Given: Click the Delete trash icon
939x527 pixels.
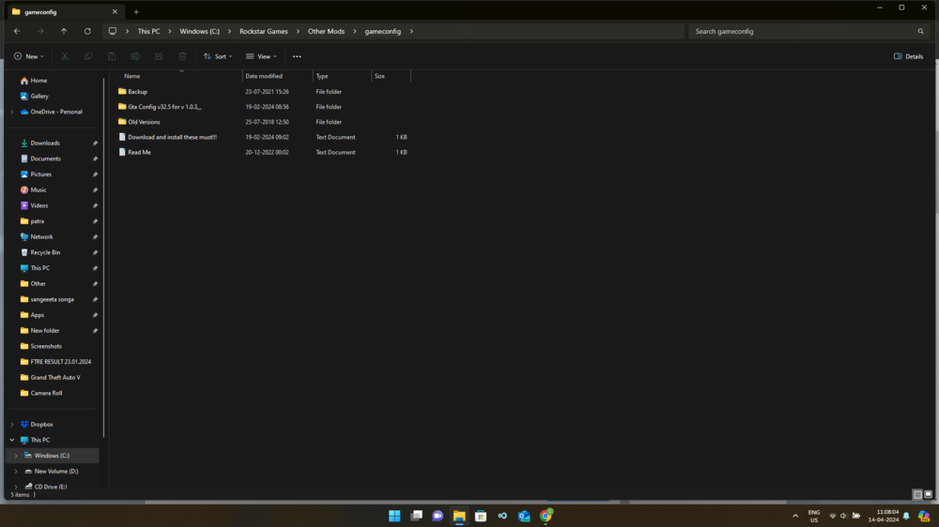Looking at the screenshot, I should click(183, 56).
